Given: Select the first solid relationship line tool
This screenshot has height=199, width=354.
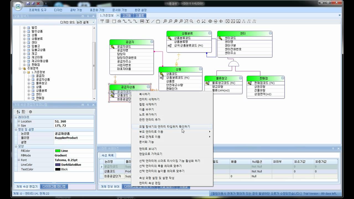Looking at the screenshot, I should tap(124, 21).
